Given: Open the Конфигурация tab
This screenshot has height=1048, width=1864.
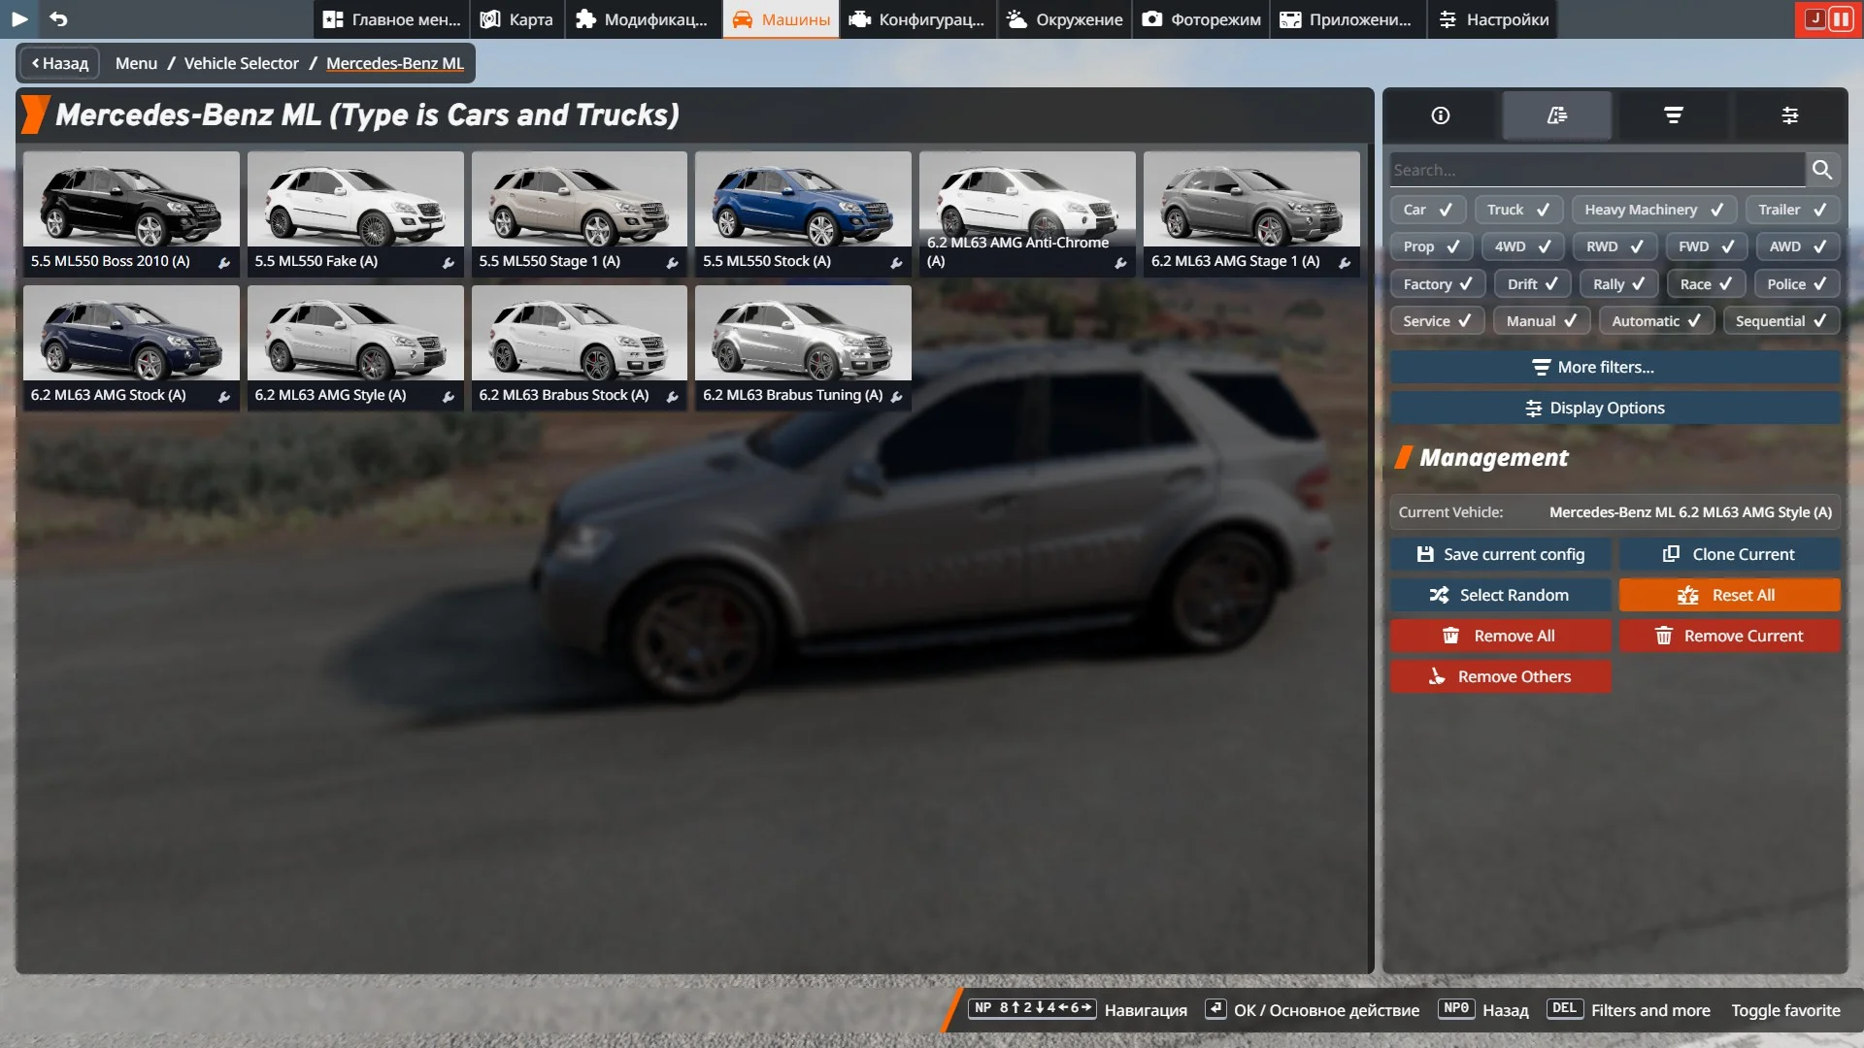Looking at the screenshot, I should point(918,19).
